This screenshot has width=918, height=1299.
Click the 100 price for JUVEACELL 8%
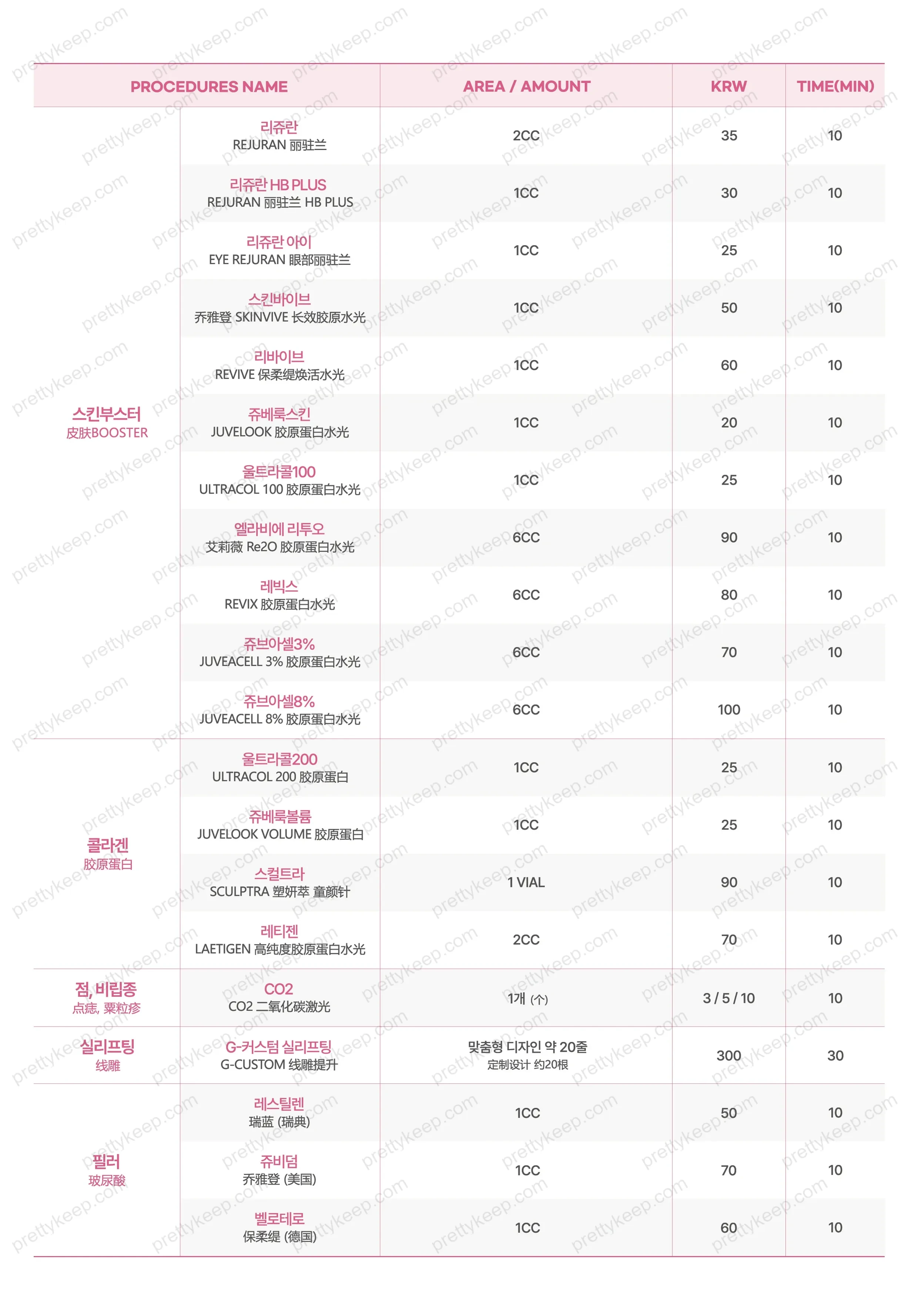[x=728, y=710]
